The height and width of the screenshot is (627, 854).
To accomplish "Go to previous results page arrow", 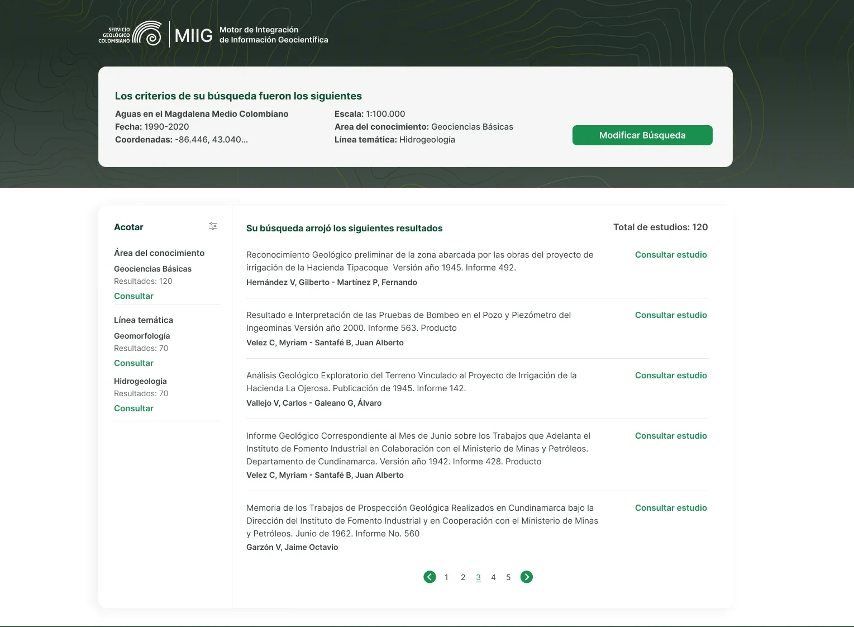I will click(x=430, y=577).
